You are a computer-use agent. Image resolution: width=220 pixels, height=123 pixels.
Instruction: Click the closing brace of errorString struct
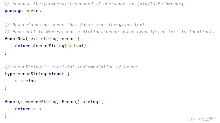pos(6,88)
